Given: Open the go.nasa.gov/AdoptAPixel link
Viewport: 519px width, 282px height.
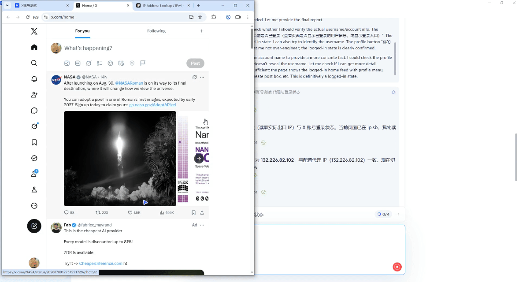Looking at the screenshot, I should click(x=152, y=104).
